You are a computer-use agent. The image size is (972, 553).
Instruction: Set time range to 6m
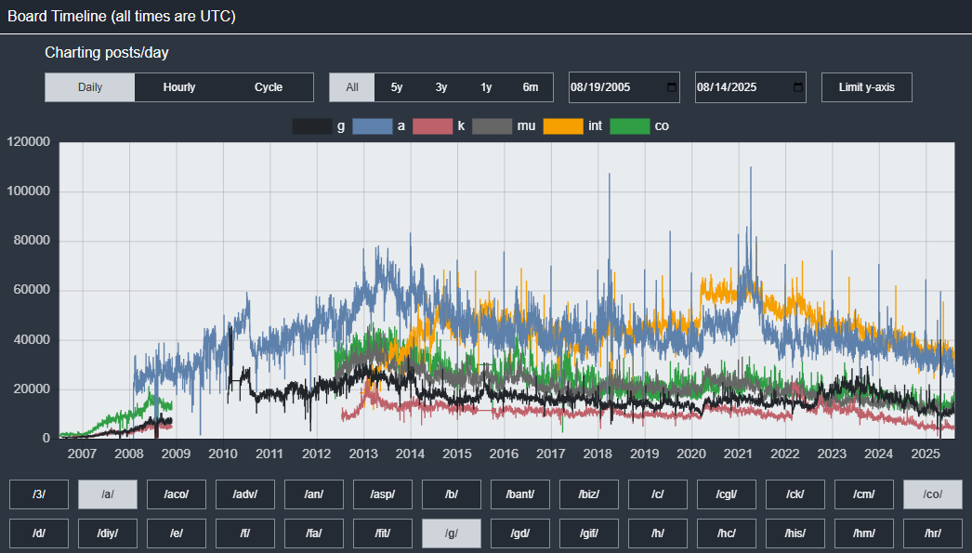pyautogui.click(x=531, y=87)
